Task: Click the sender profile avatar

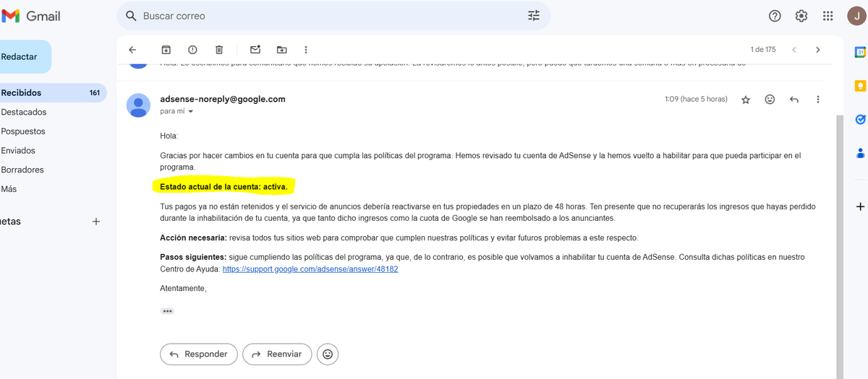Action: tap(138, 105)
